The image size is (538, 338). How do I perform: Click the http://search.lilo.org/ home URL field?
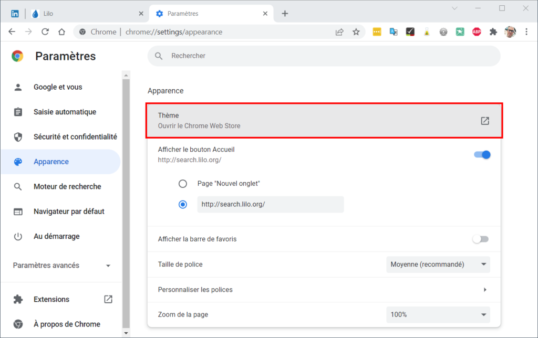pyautogui.click(x=271, y=204)
